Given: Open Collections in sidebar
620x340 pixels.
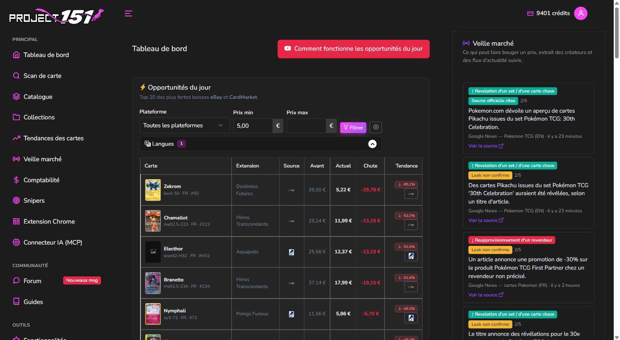Looking at the screenshot, I should tap(39, 117).
